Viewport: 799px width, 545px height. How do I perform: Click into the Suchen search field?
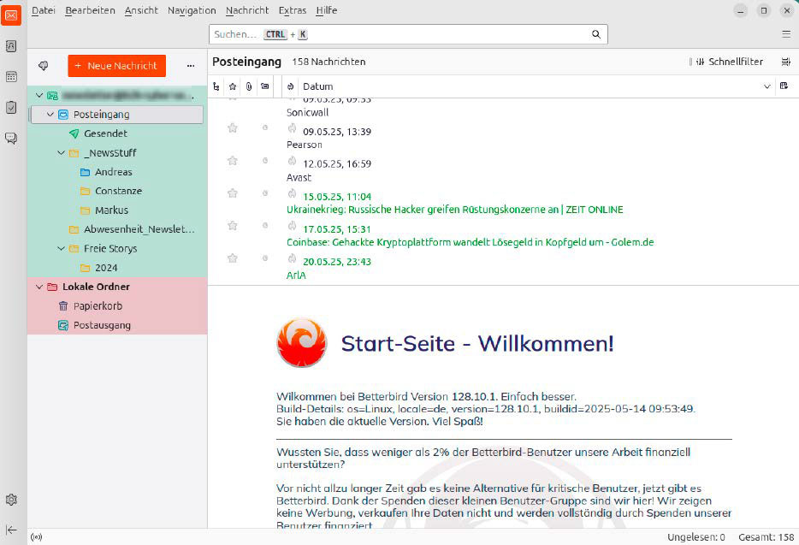point(408,34)
